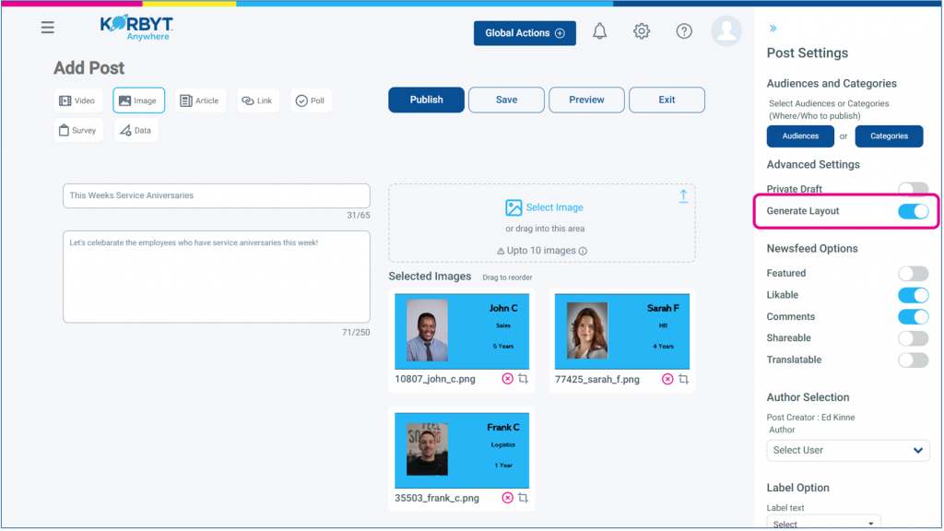Open the Global Actions dropdown
Viewport: 944px width, 531px height.
[x=525, y=33]
